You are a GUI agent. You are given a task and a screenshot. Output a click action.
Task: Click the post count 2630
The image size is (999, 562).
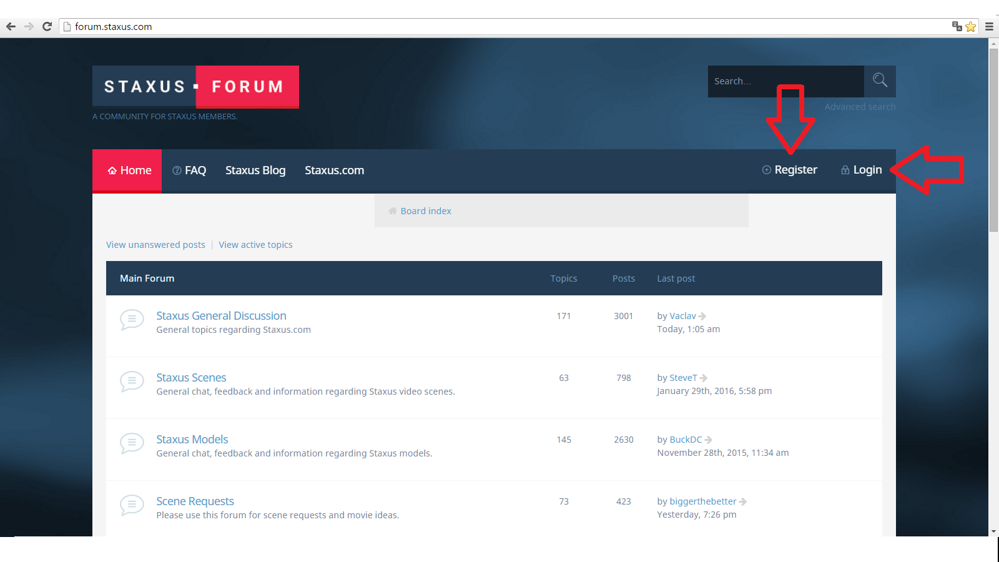coord(624,440)
